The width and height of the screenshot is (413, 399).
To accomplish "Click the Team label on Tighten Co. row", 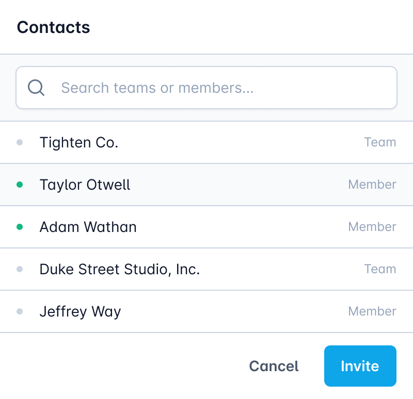I will coord(380,142).
